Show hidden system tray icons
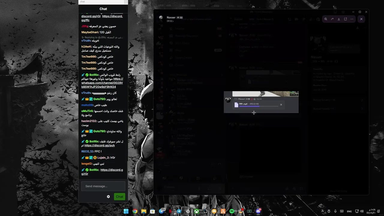Viewport: 384px width, 216px height. click(x=322, y=211)
